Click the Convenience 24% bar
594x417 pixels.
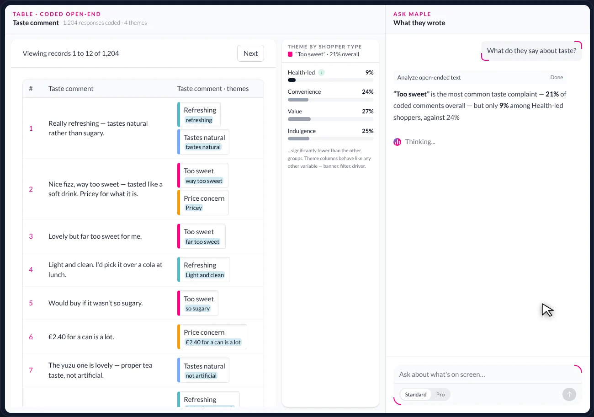click(330, 100)
